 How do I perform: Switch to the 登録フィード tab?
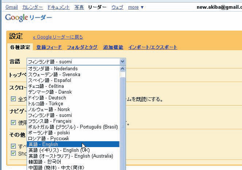tap(49, 47)
